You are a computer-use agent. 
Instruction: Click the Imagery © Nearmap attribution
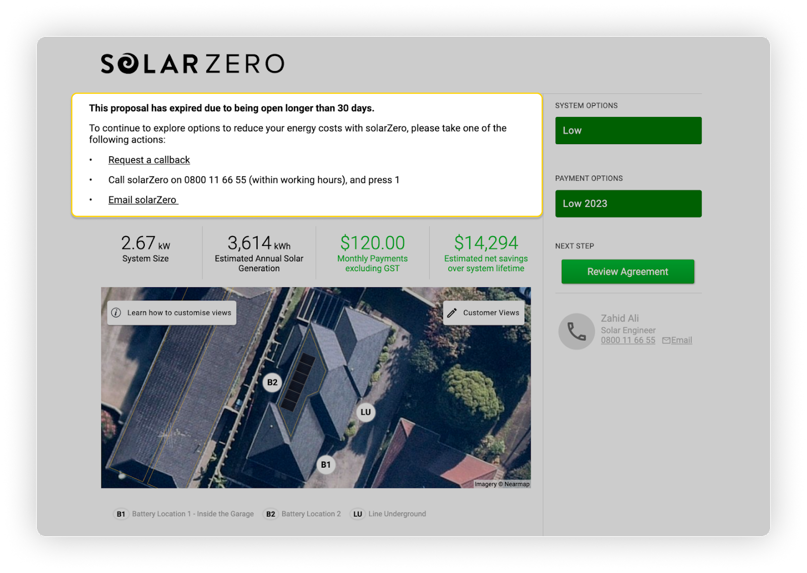pyautogui.click(x=502, y=484)
